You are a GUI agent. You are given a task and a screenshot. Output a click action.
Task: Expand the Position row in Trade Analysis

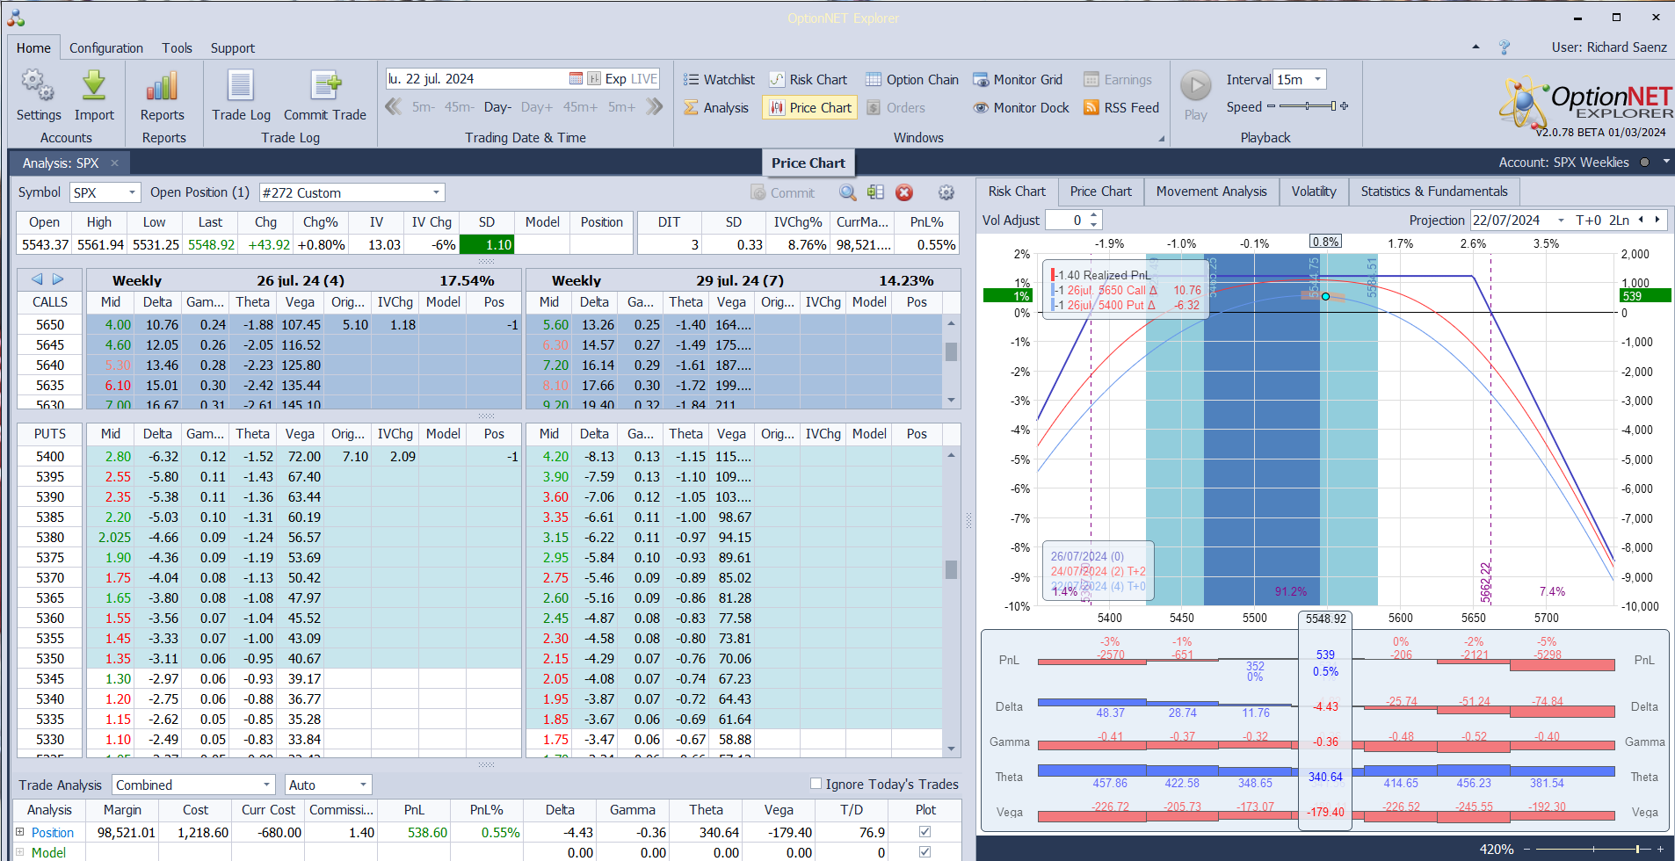(x=20, y=832)
